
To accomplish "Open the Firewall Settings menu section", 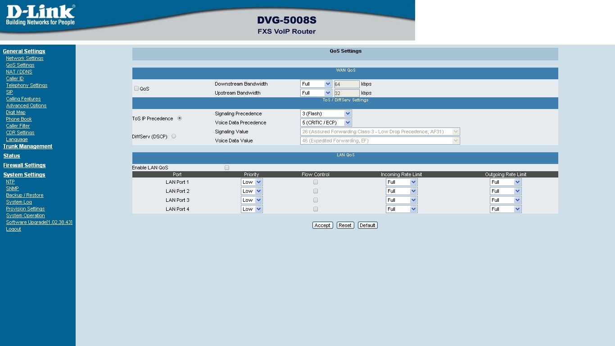I will pos(24,165).
